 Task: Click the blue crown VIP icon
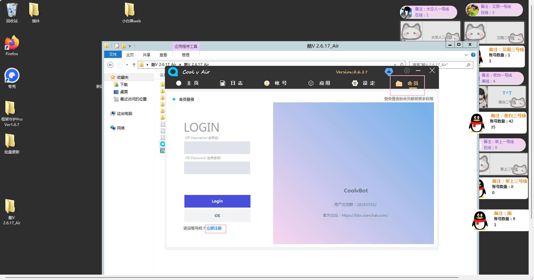pos(389,71)
